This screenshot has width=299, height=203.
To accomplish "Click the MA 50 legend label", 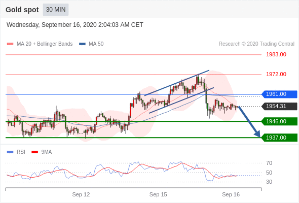I will [x=96, y=44].
